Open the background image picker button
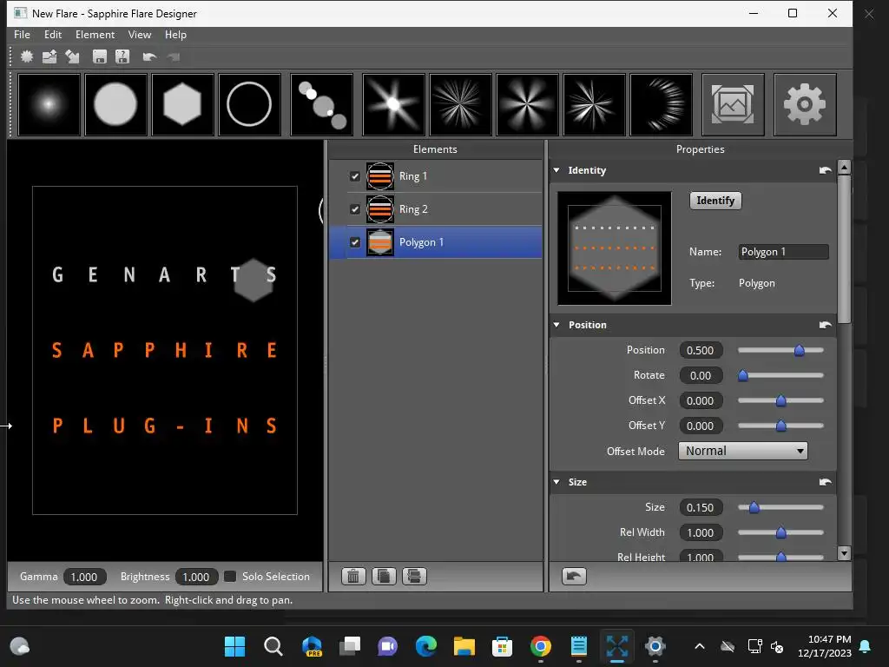This screenshot has height=667, width=889. pyautogui.click(x=733, y=104)
